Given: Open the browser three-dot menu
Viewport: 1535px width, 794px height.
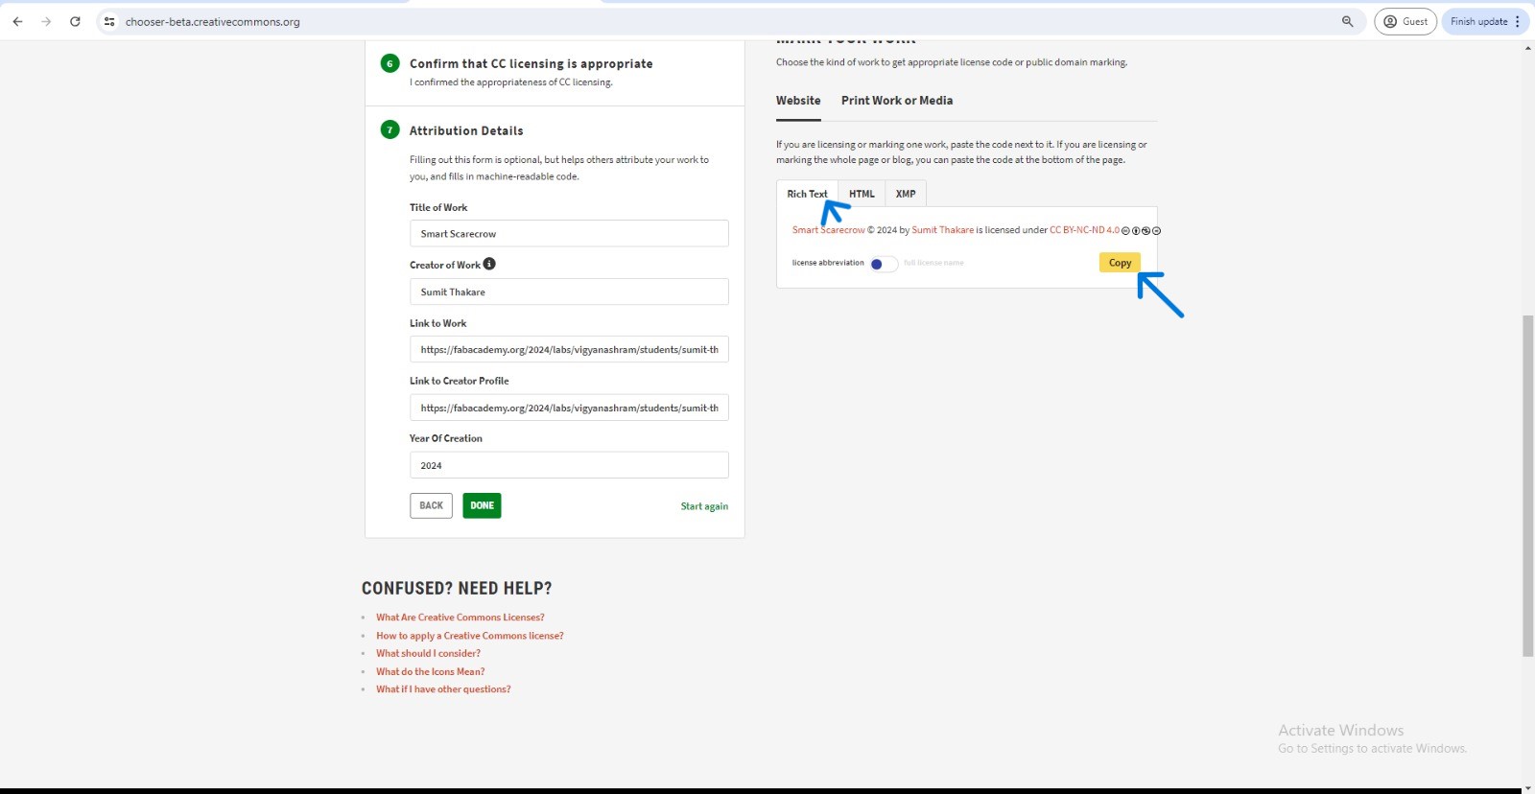Looking at the screenshot, I should pos(1518,21).
